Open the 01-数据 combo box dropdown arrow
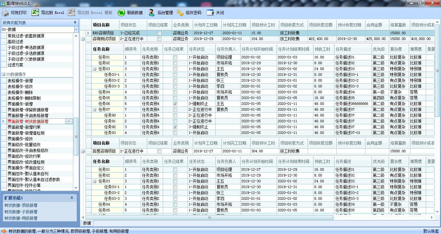Screen dimensions: 441x234 coord(76,29)
